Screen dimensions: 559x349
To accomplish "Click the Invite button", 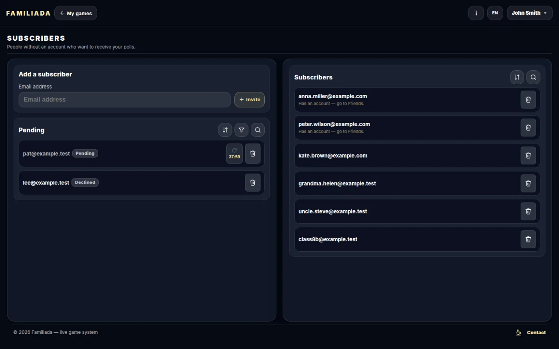I will coord(250,100).
